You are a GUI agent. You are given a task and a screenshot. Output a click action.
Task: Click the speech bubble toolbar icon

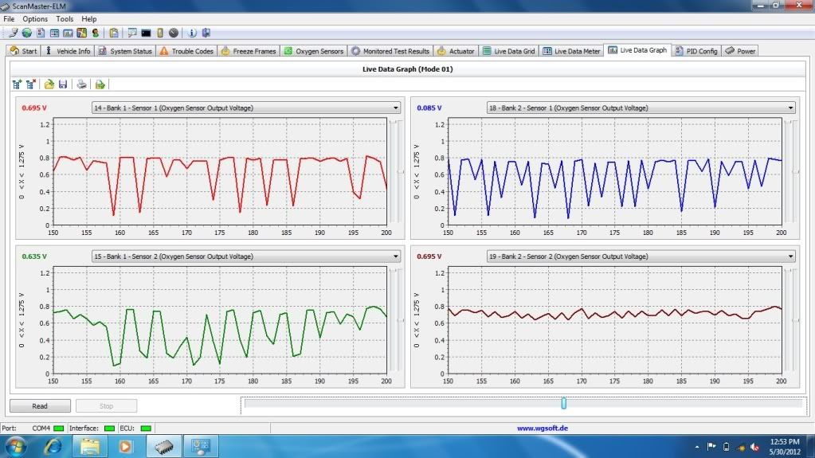132,33
